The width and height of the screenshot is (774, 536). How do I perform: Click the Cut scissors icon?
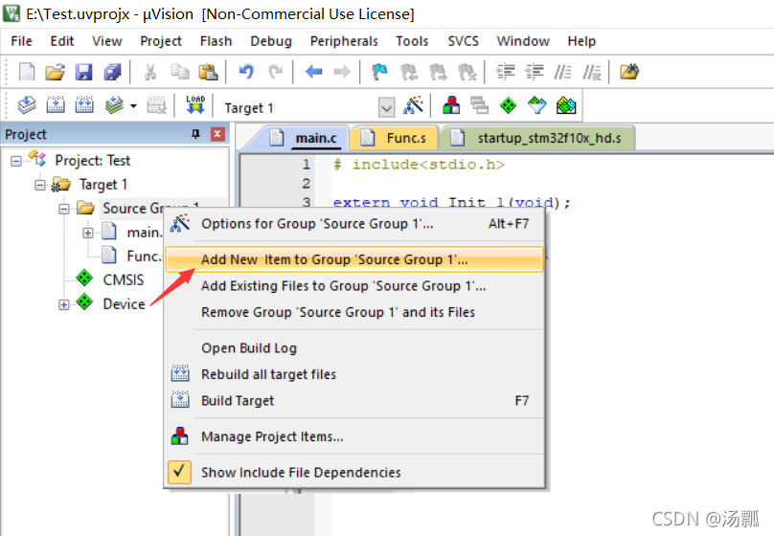pyautogui.click(x=150, y=72)
